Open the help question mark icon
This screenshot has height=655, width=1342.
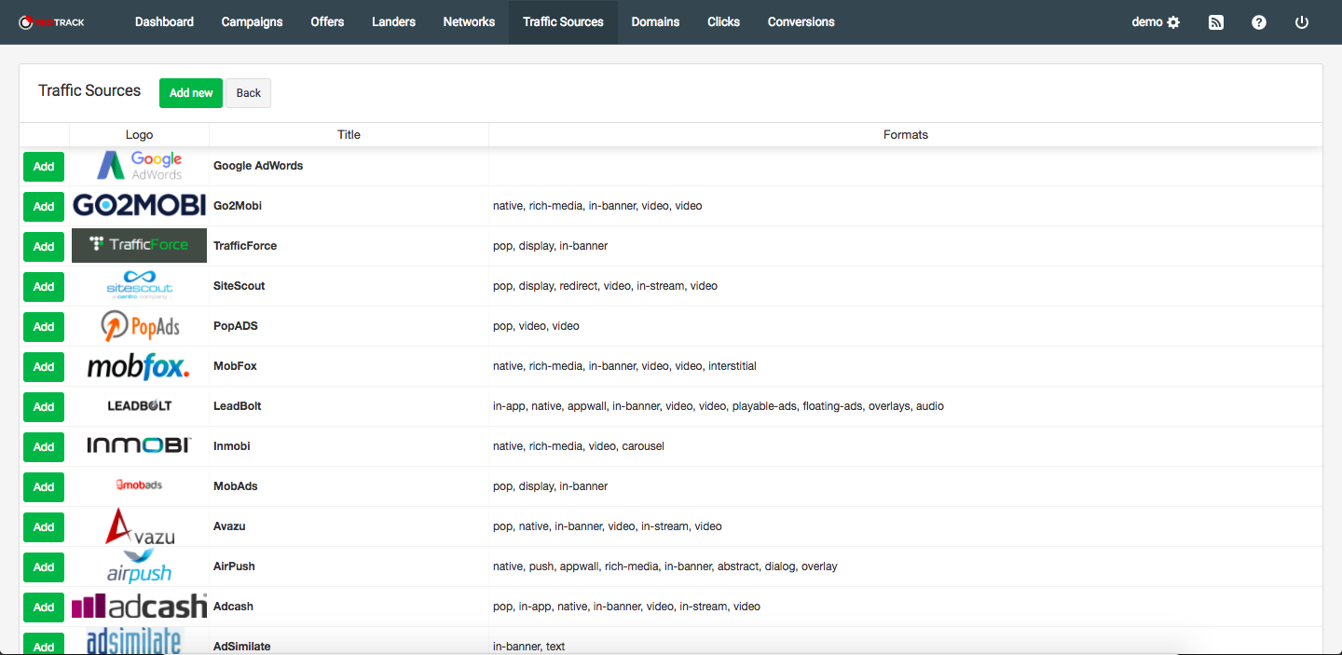(x=1259, y=22)
